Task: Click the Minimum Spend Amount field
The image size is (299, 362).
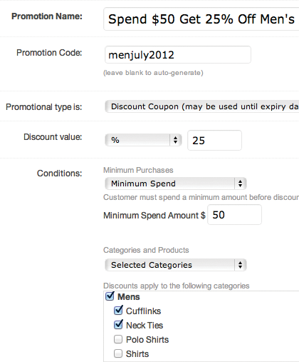Action: pos(234,215)
